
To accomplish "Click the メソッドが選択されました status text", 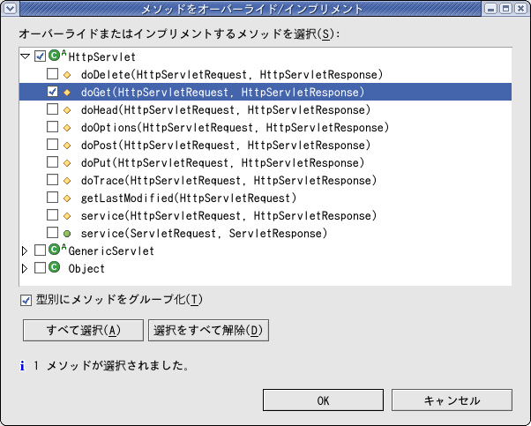I will (117, 365).
